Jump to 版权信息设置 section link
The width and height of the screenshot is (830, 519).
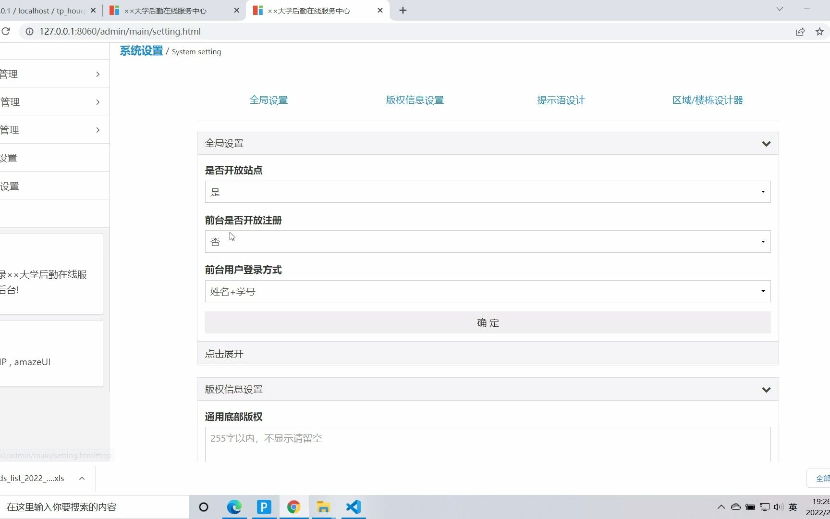pyautogui.click(x=415, y=100)
